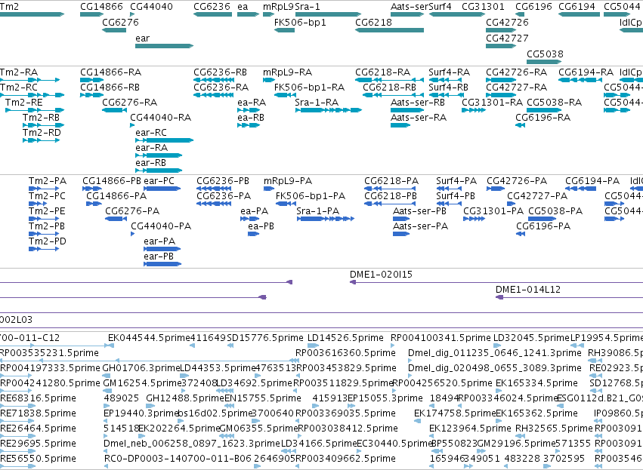The height and width of the screenshot is (470, 643).
Task: Open the Tm2-RD transcript label
Action: (x=42, y=133)
